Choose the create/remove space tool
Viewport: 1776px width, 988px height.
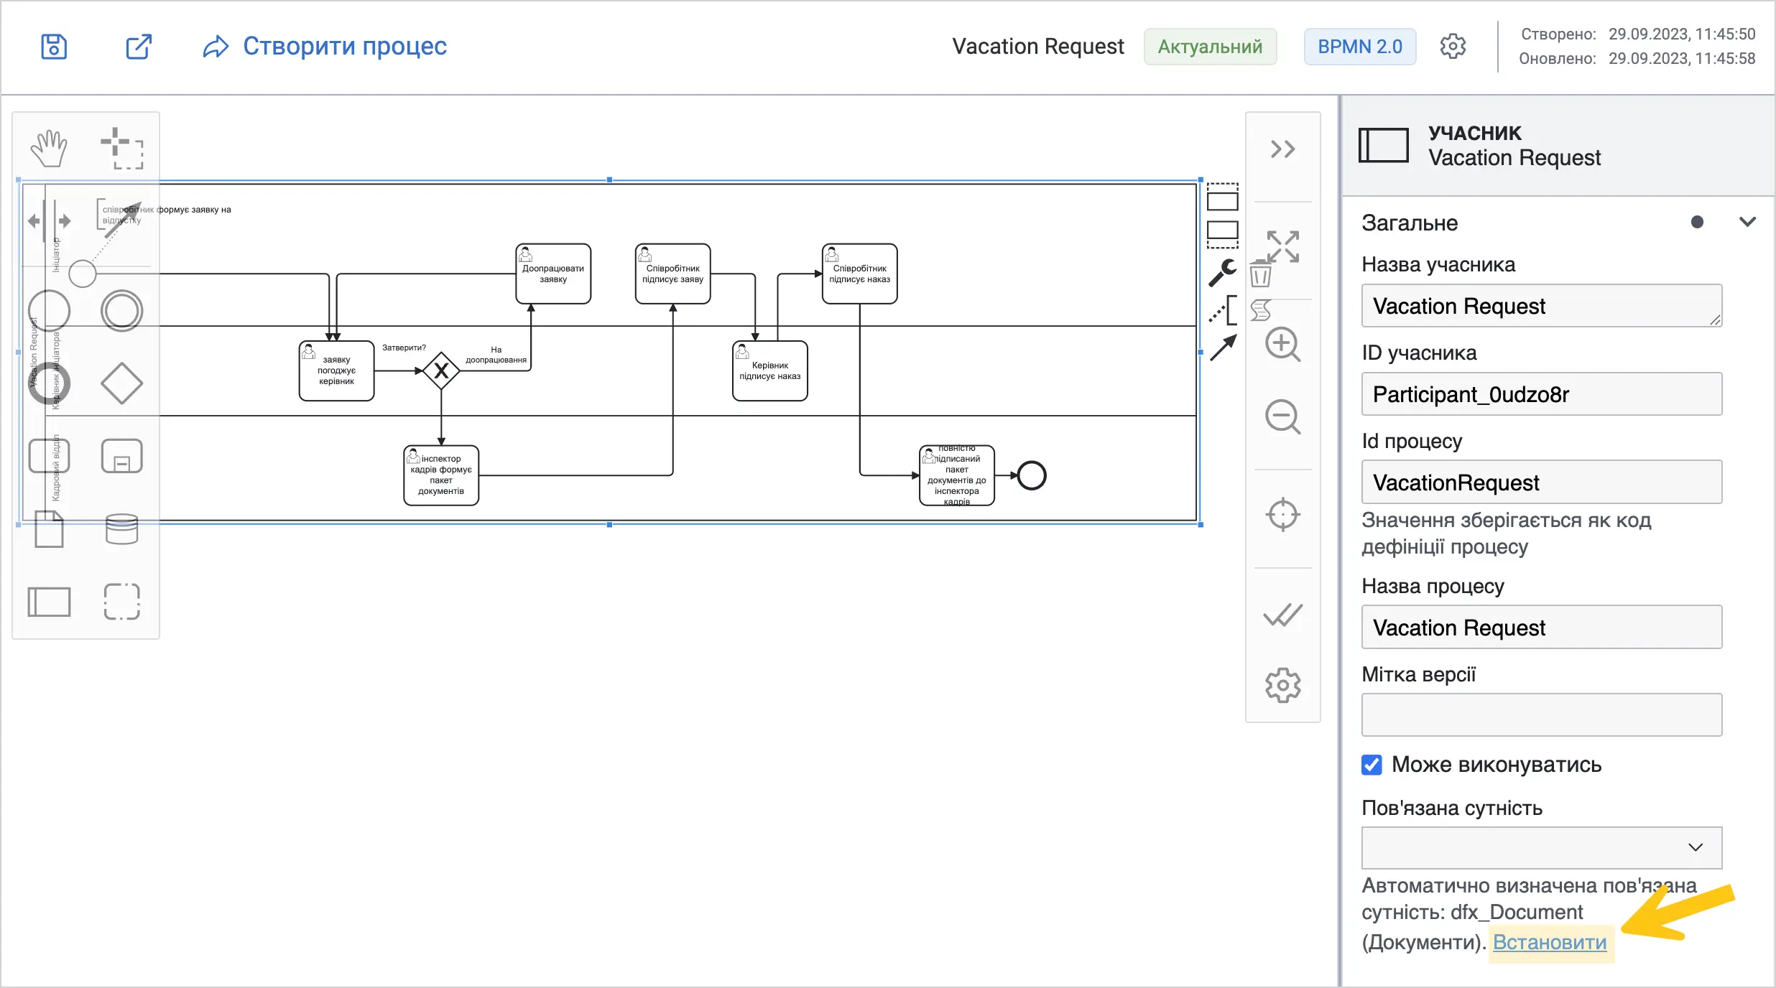pyautogui.click(x=49, y=220)
